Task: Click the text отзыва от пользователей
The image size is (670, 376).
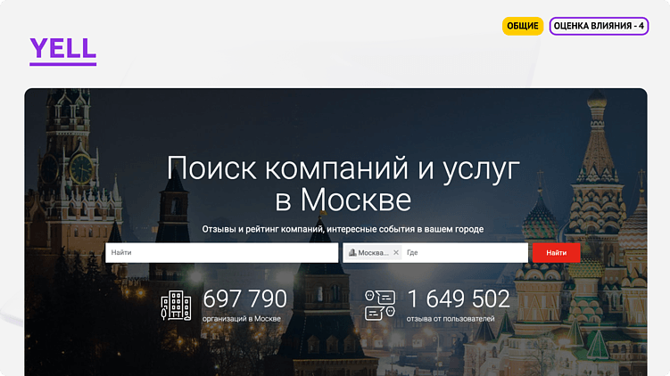Action: point(451,319)
